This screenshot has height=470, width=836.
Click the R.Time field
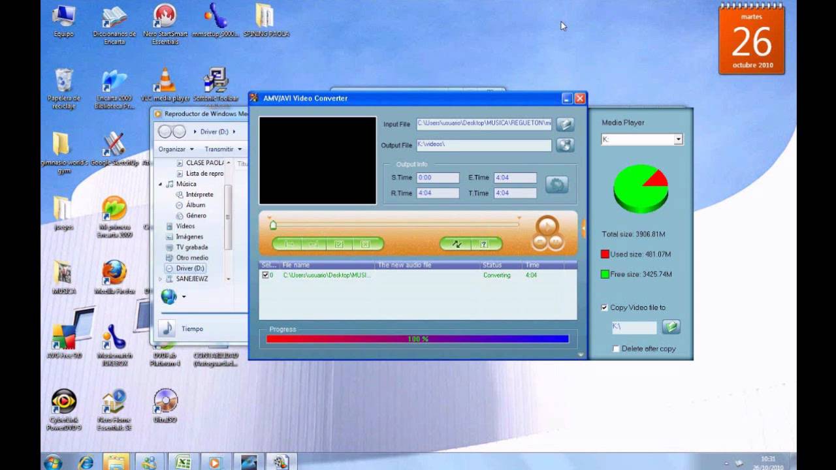click(438, 193)
